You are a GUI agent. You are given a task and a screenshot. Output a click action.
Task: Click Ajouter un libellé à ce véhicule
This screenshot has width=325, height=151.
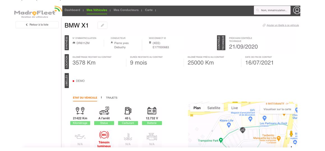click(x=283, y=25)
